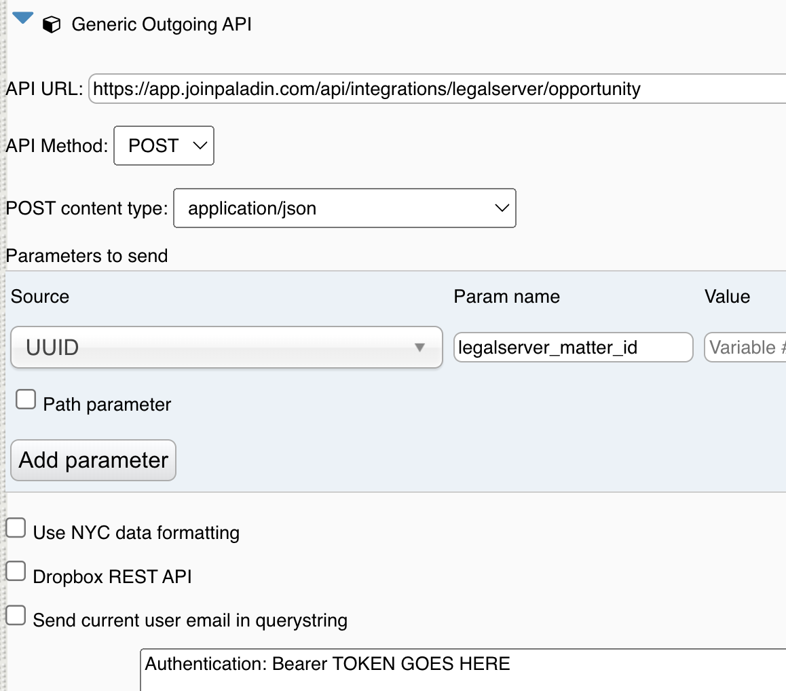
Task: Enable Send current user email in querystring
Action: tap(16, 614)
